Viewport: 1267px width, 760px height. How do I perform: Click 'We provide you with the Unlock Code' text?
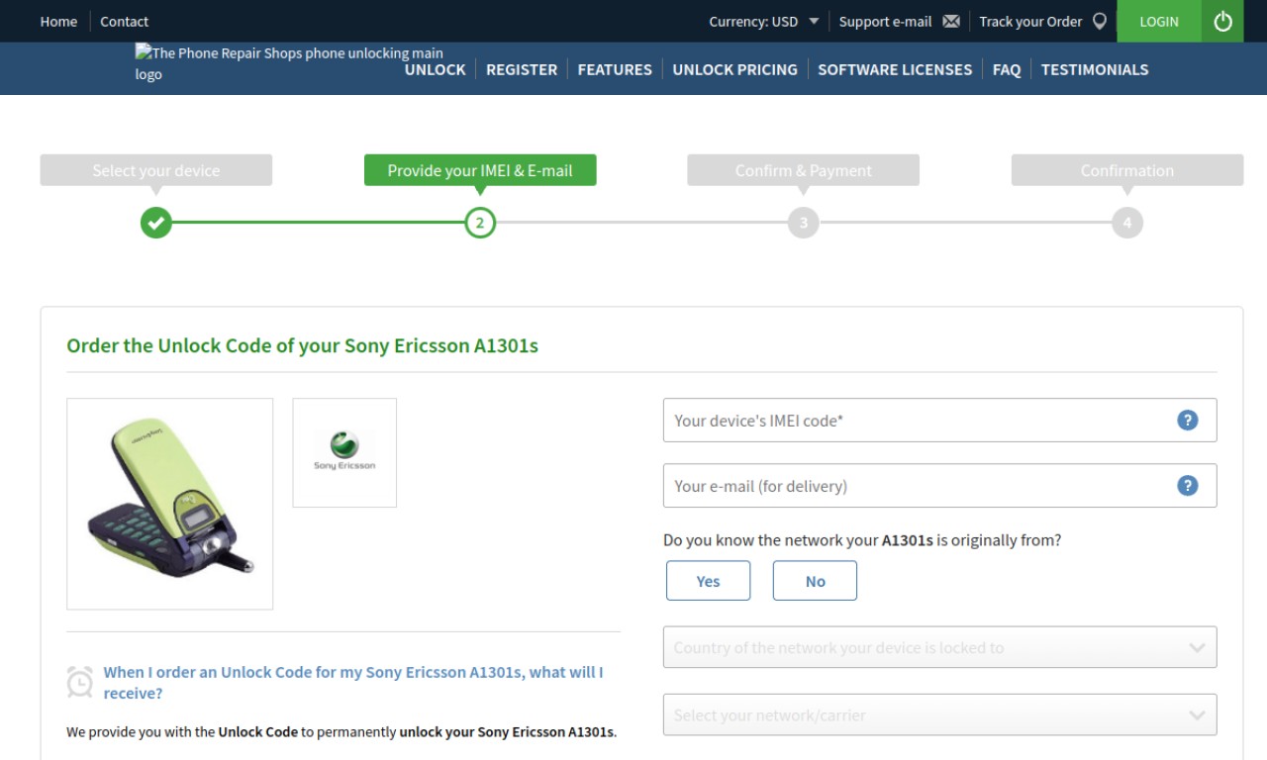(x=341, y=732)
